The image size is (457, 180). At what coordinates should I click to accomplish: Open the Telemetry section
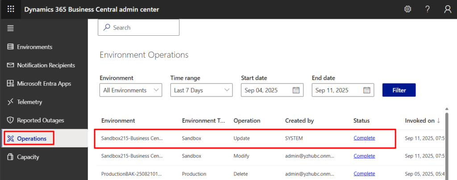(x=29, y=102)
